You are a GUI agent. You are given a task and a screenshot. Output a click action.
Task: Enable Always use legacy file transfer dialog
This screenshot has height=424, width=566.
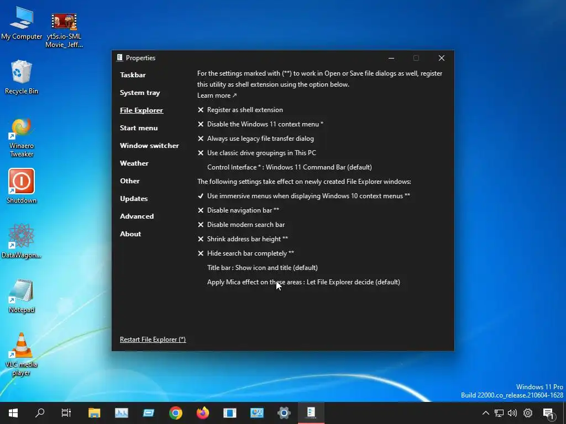255,139
